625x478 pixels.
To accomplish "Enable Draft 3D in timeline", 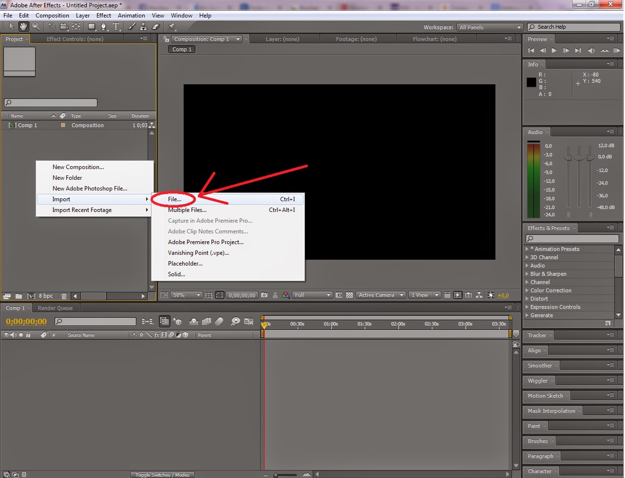I will coord(177,321).
